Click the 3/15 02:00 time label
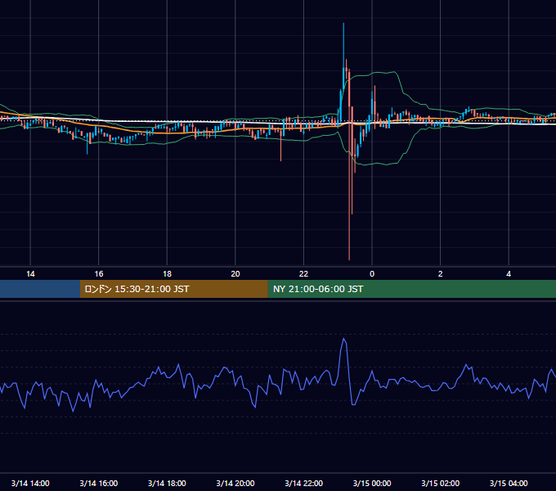Image resolution: width=556 pixels, height=491 pixels. click(441, 483)
